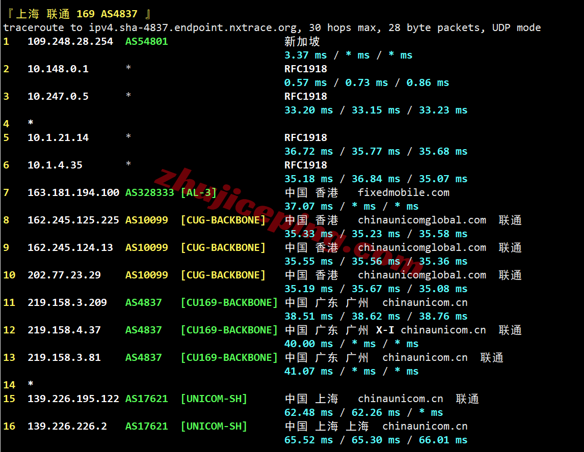The width and height of the screenshot is (584, 452).
Task: Click the 上海 联通 169 AS4837 header title
Action: (x=77, y=14)
